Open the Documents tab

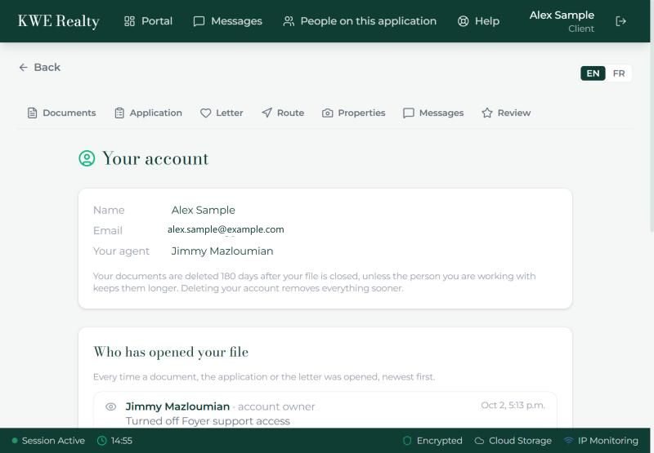(62, 113)
